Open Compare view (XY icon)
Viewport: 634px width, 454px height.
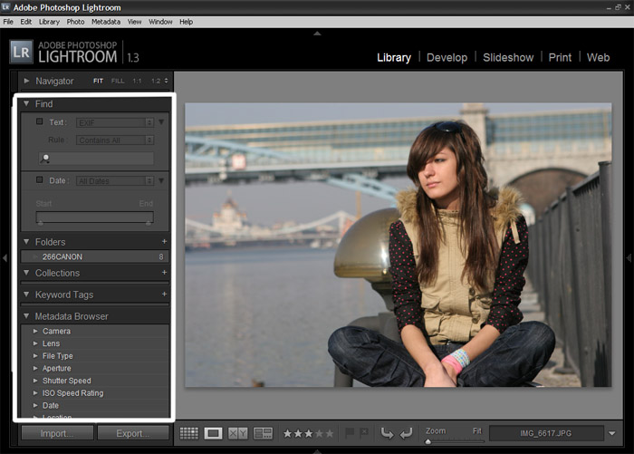pyautogui.click(x=237, y=433)
